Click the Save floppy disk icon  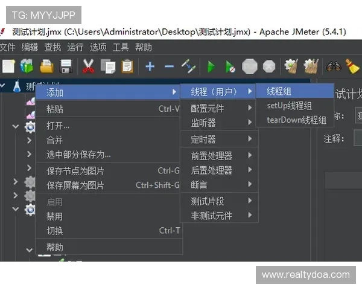click(x=66, y=66)
